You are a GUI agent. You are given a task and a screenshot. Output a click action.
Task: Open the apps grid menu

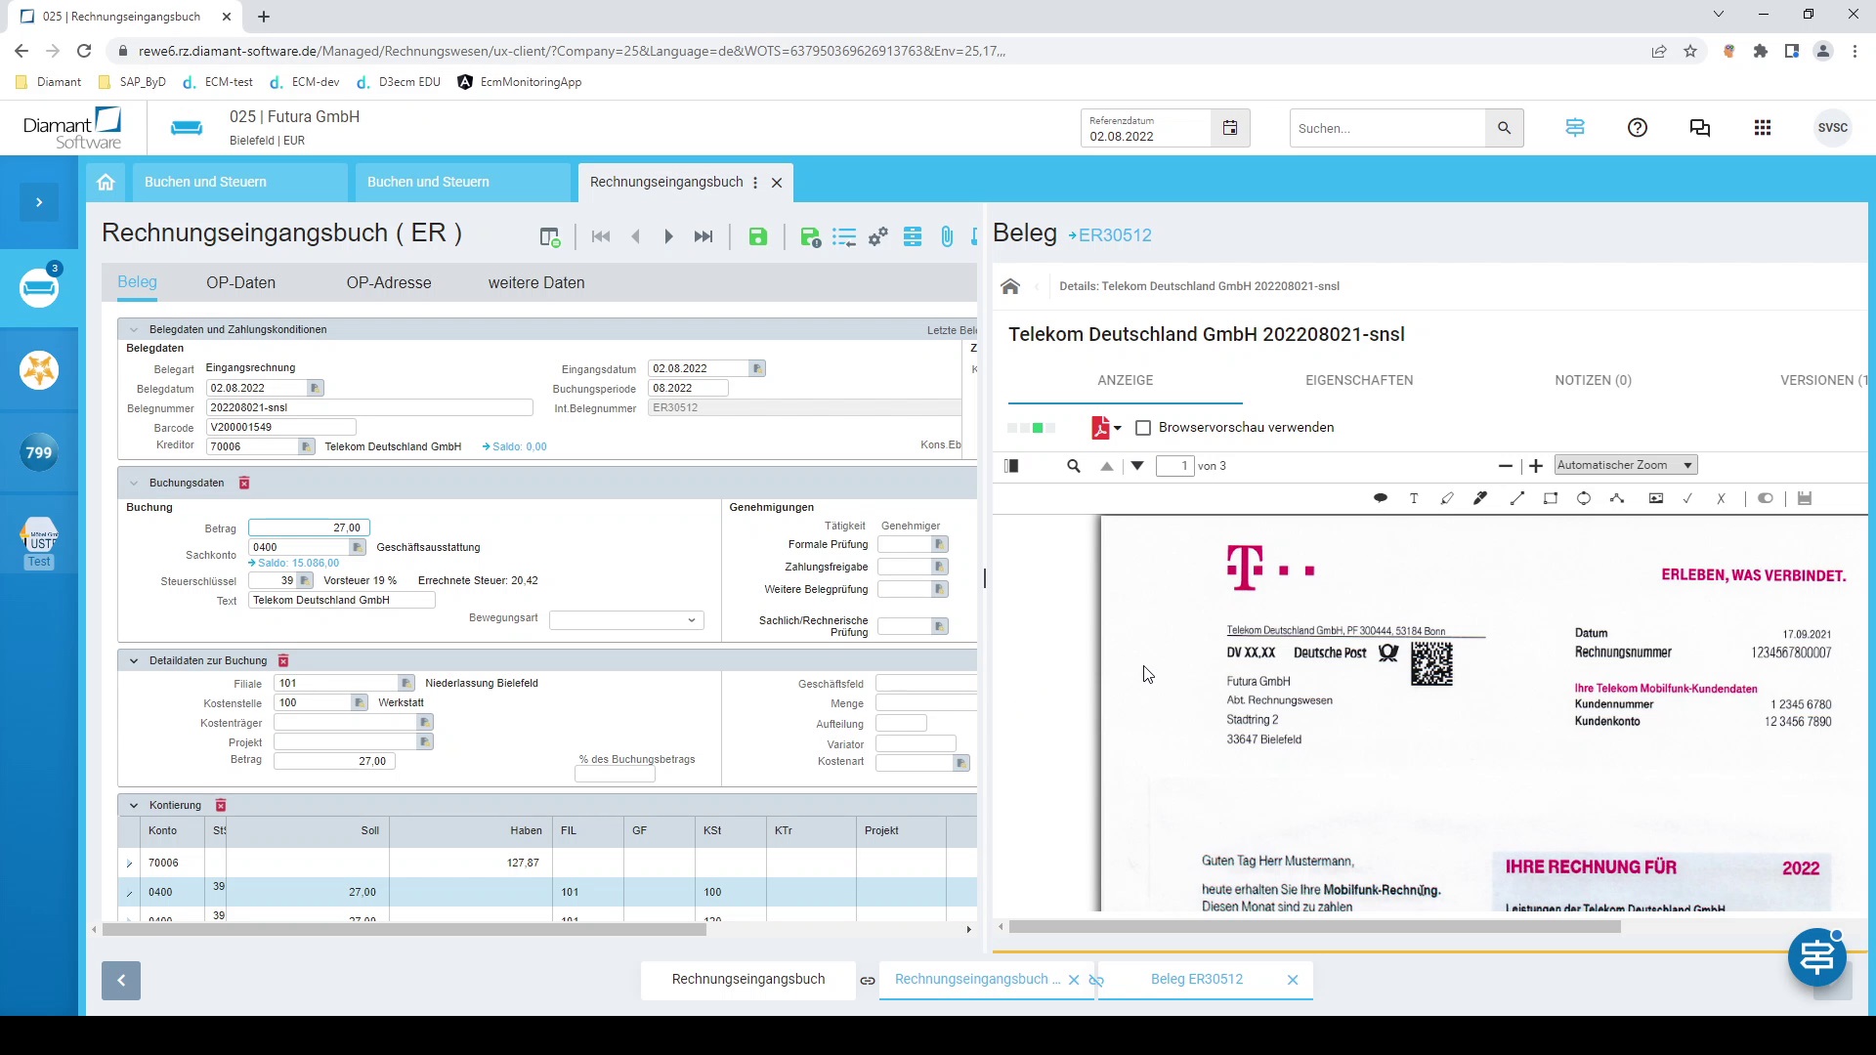click(1763, 128)
